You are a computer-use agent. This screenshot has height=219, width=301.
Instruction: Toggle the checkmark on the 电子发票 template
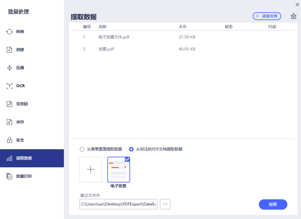click(x=127, y=159)
